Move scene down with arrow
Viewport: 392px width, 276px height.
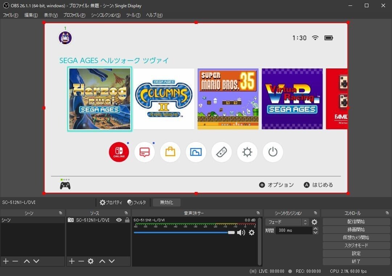(36, 261)
